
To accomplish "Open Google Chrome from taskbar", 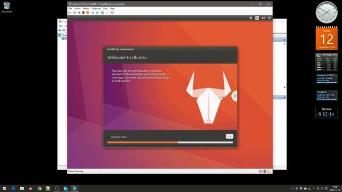I will click(x=39, y=188).
